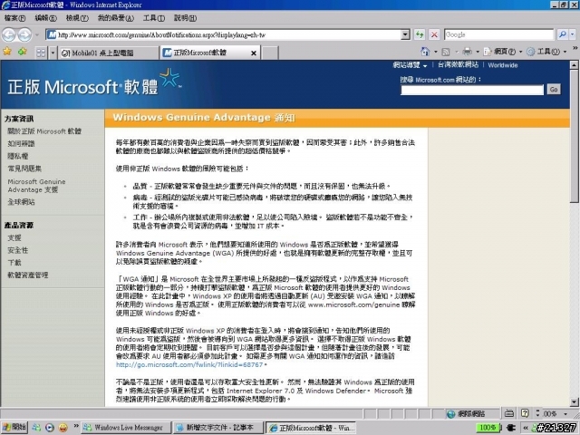The image size is (580, 435).
Task: Open the 檔案 (File) menu
Action: pyautogui.click(x=14, y=18)
